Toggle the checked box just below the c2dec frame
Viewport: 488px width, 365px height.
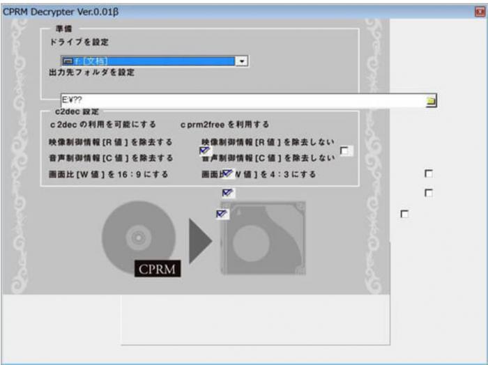click(x=228, y=193)
